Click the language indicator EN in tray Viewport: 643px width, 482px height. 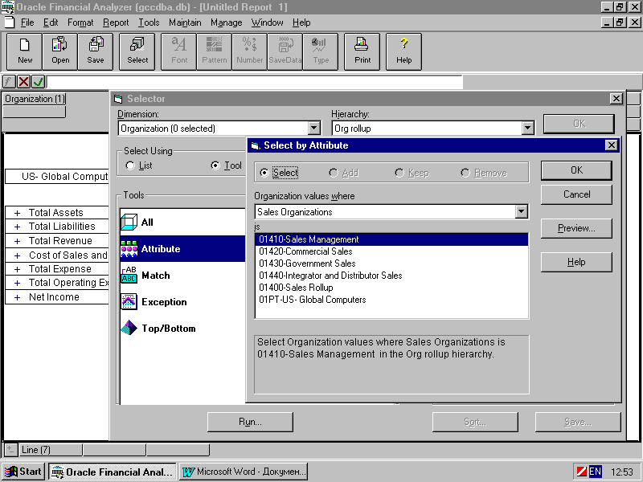click(595, 472)
